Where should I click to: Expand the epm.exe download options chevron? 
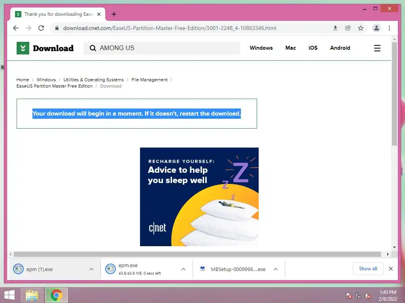point(184,269)
